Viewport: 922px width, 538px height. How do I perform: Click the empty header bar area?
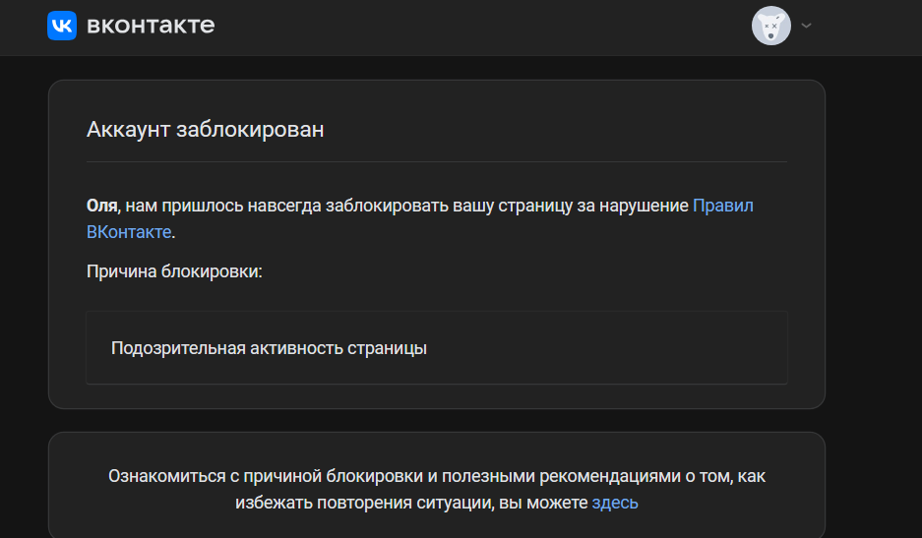pyautogui.click(x=482, y=27)
